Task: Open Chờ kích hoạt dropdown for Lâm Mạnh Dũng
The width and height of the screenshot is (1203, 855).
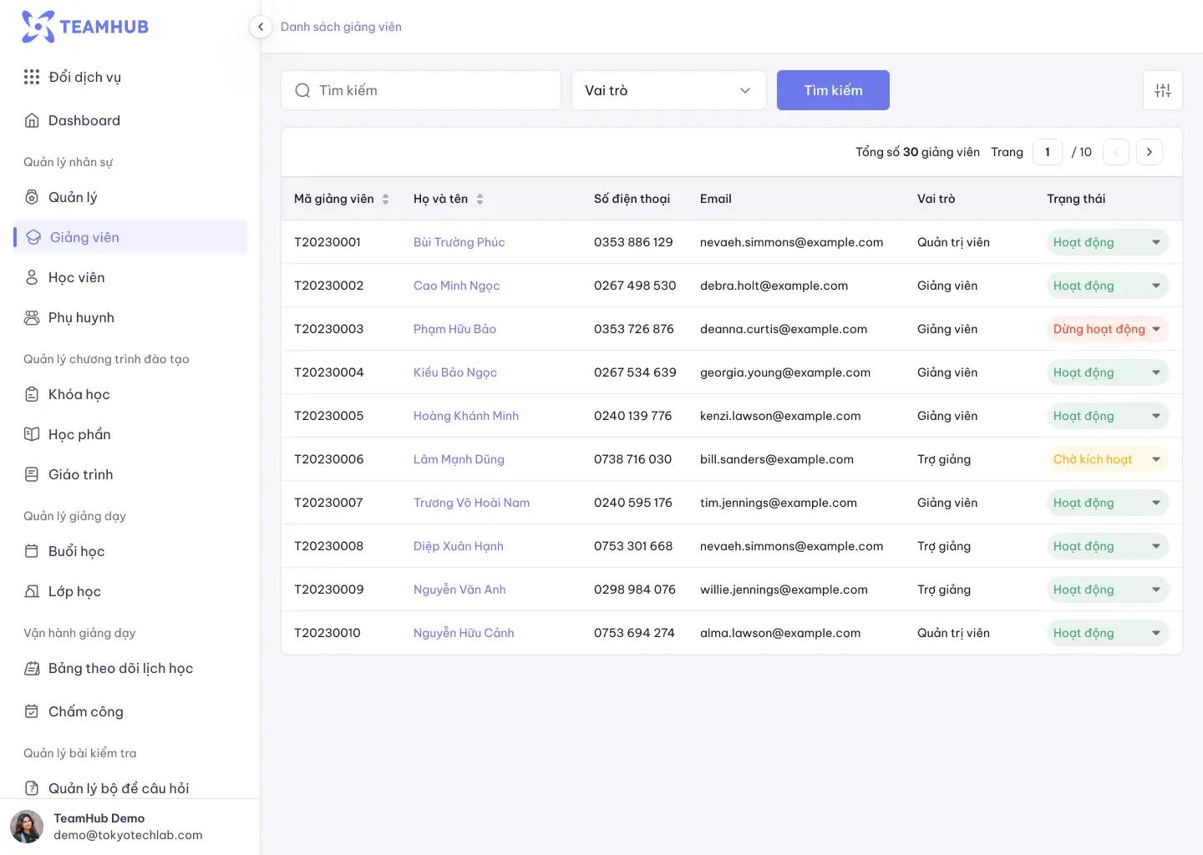Action: click(1108, 459)
